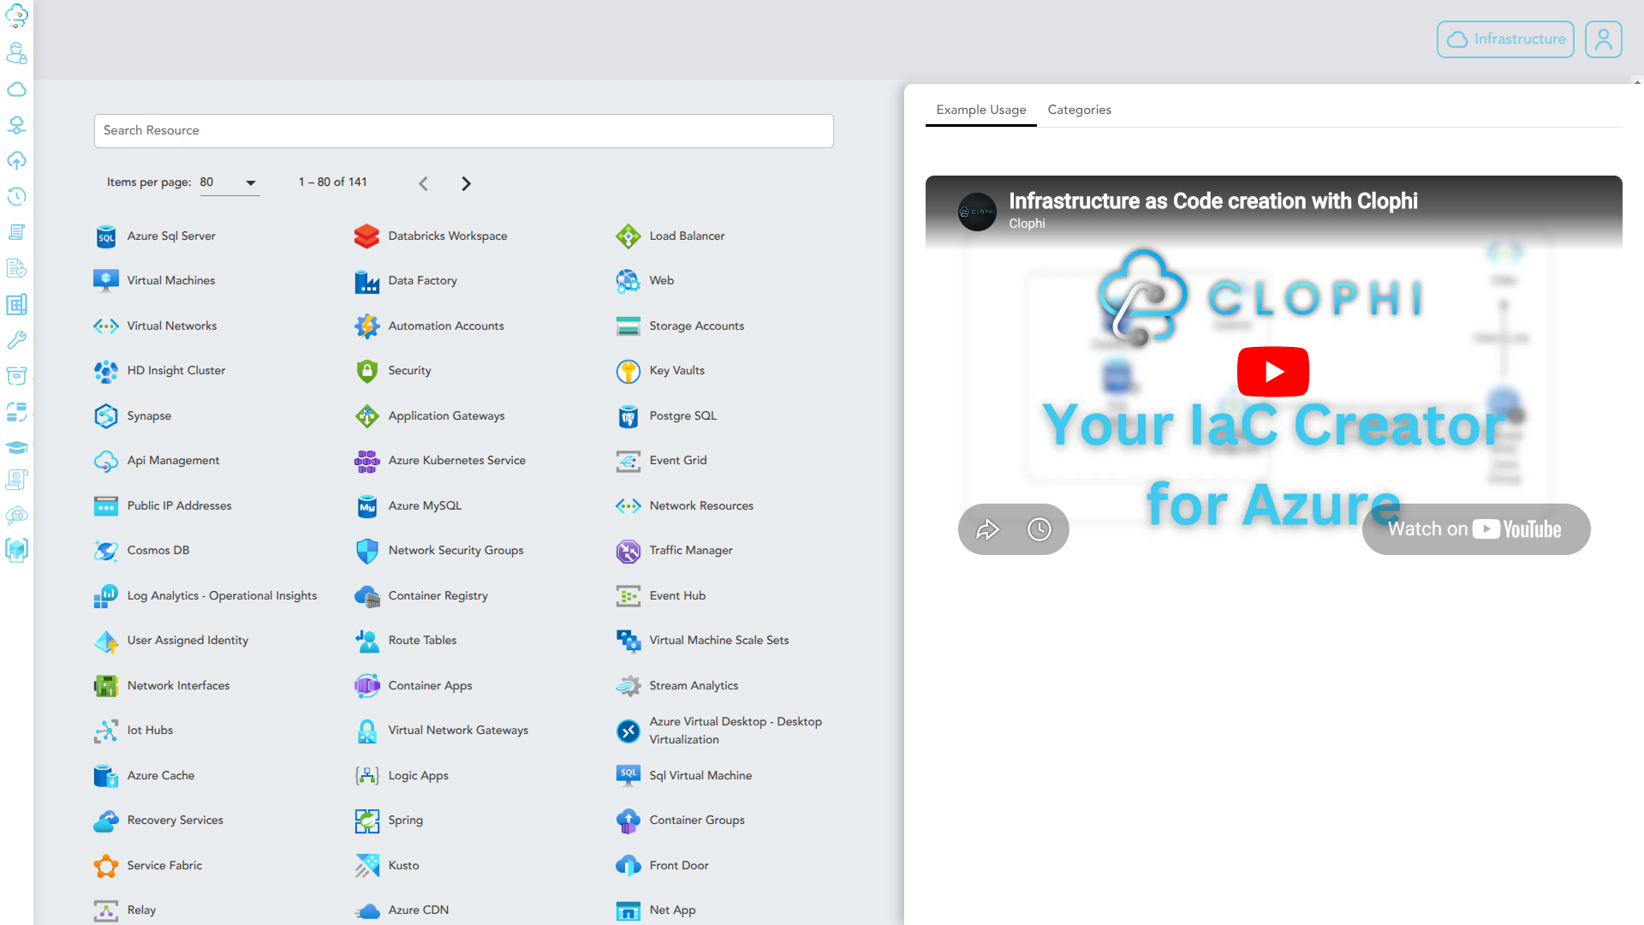The width and height of the screenshot is (1644, 925).
Task: Open the Service Fabric icon
Action: 106,866
